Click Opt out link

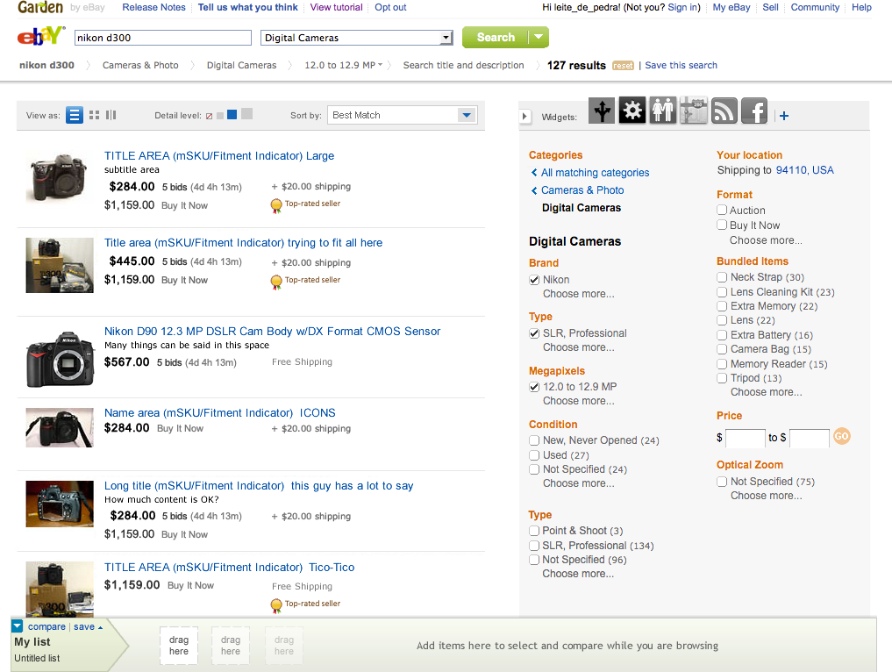[390, 7]
